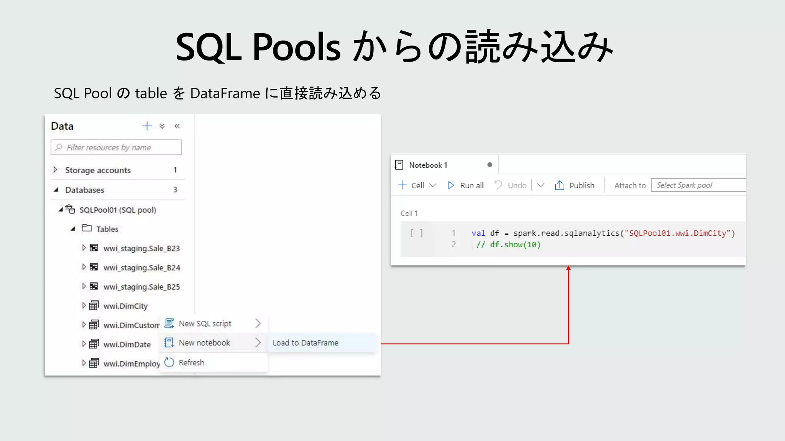
Task: Click the Attach to label
Action: click(630, 186)
